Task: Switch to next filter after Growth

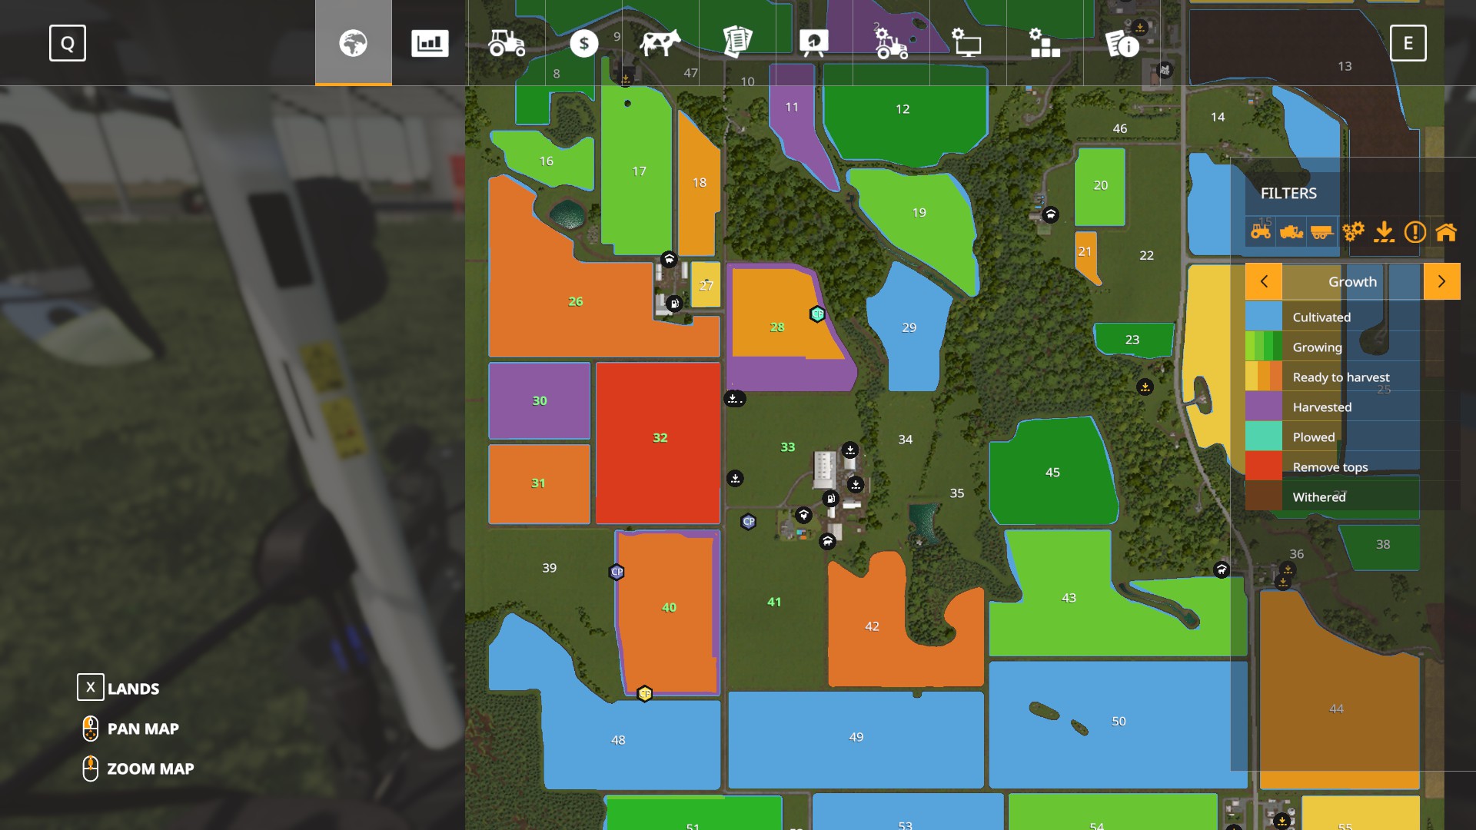Action: pos(1441,281)
